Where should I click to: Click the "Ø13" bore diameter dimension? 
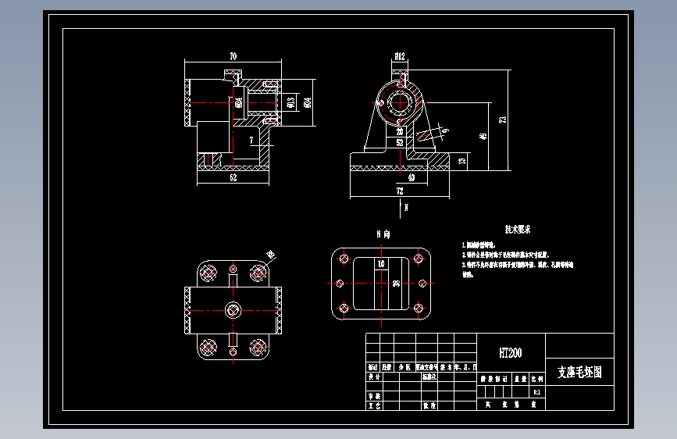tap(291, 102)
